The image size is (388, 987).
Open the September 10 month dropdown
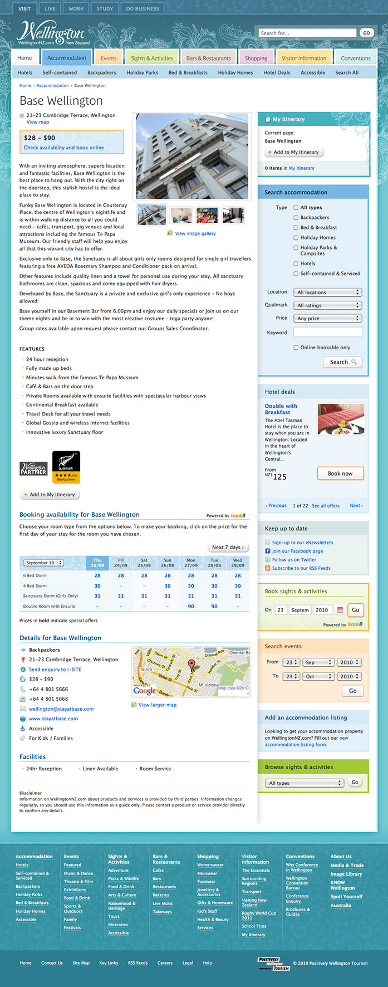(x=43, y=563)
